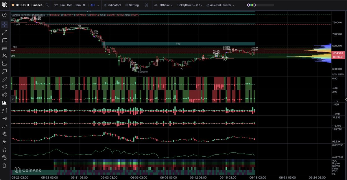Select the XABCD pattern tool
Screen dimensions: 347x180
coord(4,56)
